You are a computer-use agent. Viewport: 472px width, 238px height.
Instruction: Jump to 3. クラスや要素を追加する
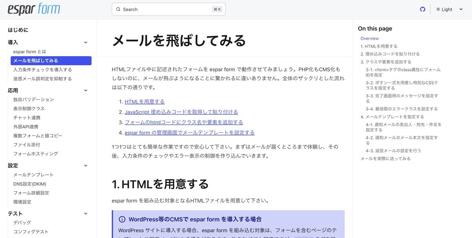tap(386, 62)
